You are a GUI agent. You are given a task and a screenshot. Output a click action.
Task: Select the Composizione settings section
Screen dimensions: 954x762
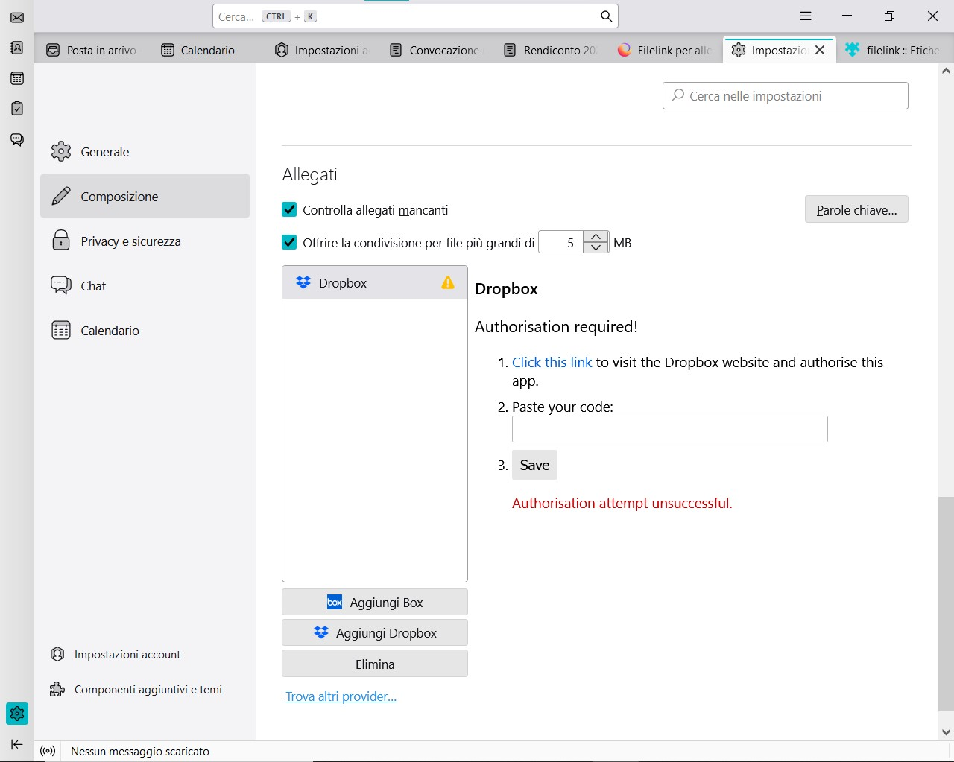click(x=145, y=196)
